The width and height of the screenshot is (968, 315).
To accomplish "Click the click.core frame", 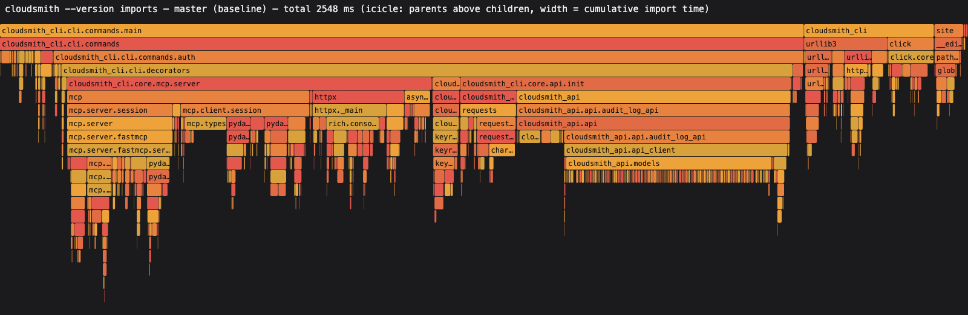I will 911,57.
